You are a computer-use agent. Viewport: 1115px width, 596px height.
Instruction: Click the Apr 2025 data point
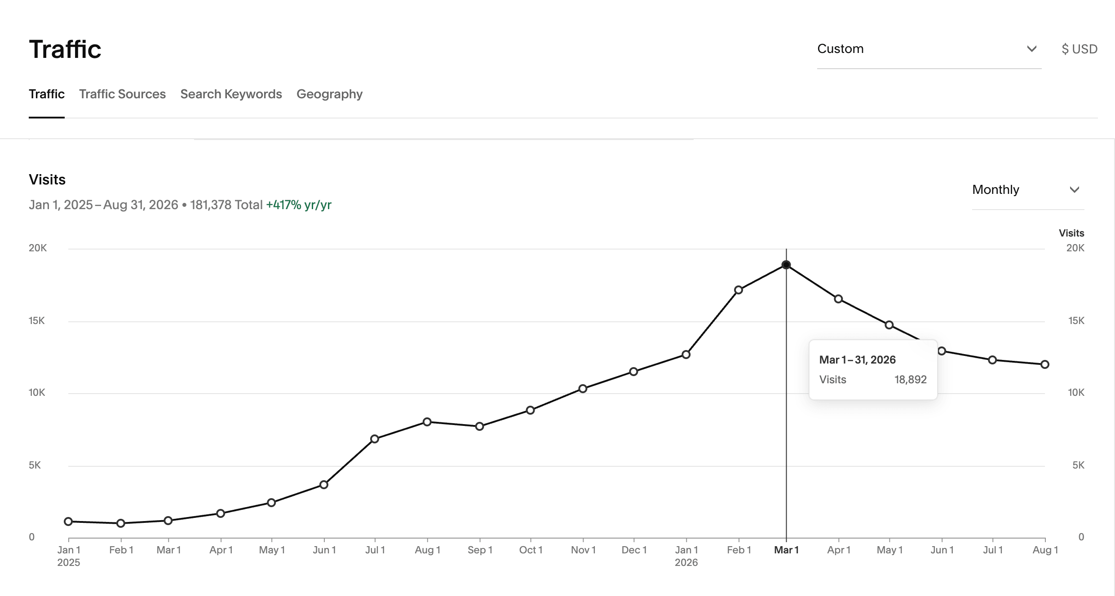pyautogui.click(x=220, y=513)
